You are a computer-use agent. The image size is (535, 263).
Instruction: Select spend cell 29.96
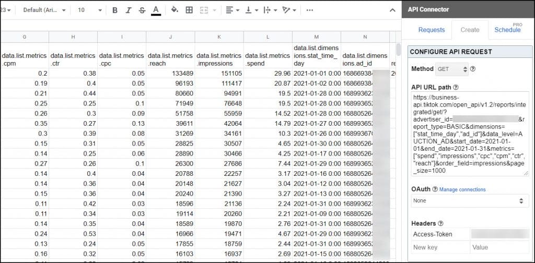click(268, 73)
